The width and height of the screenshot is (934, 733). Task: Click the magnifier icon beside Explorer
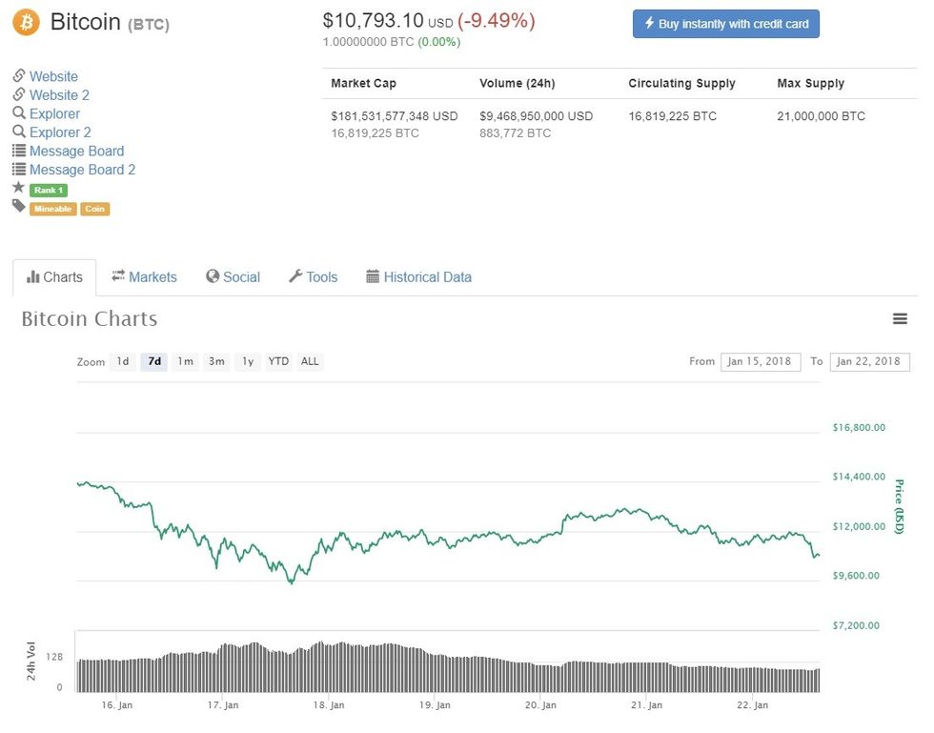[19, 113]
